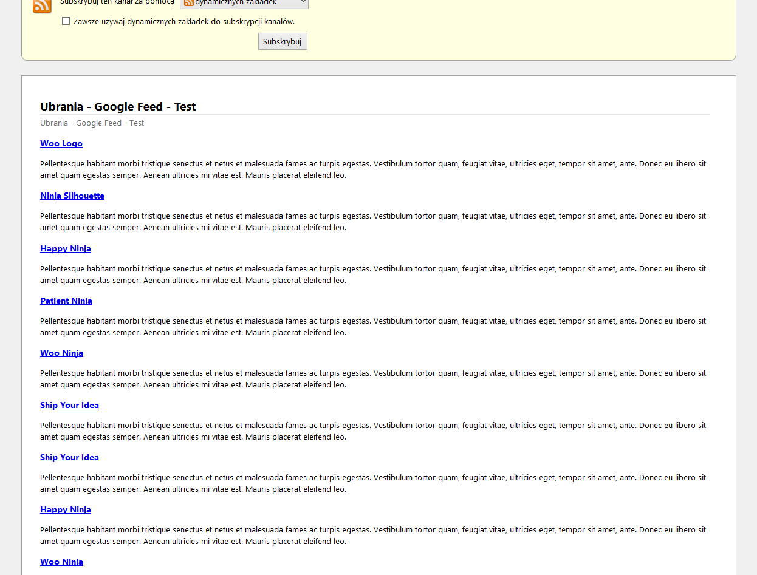Enable 'Zawsze używaj dynamicznych zakładek' checkbox

66,21
